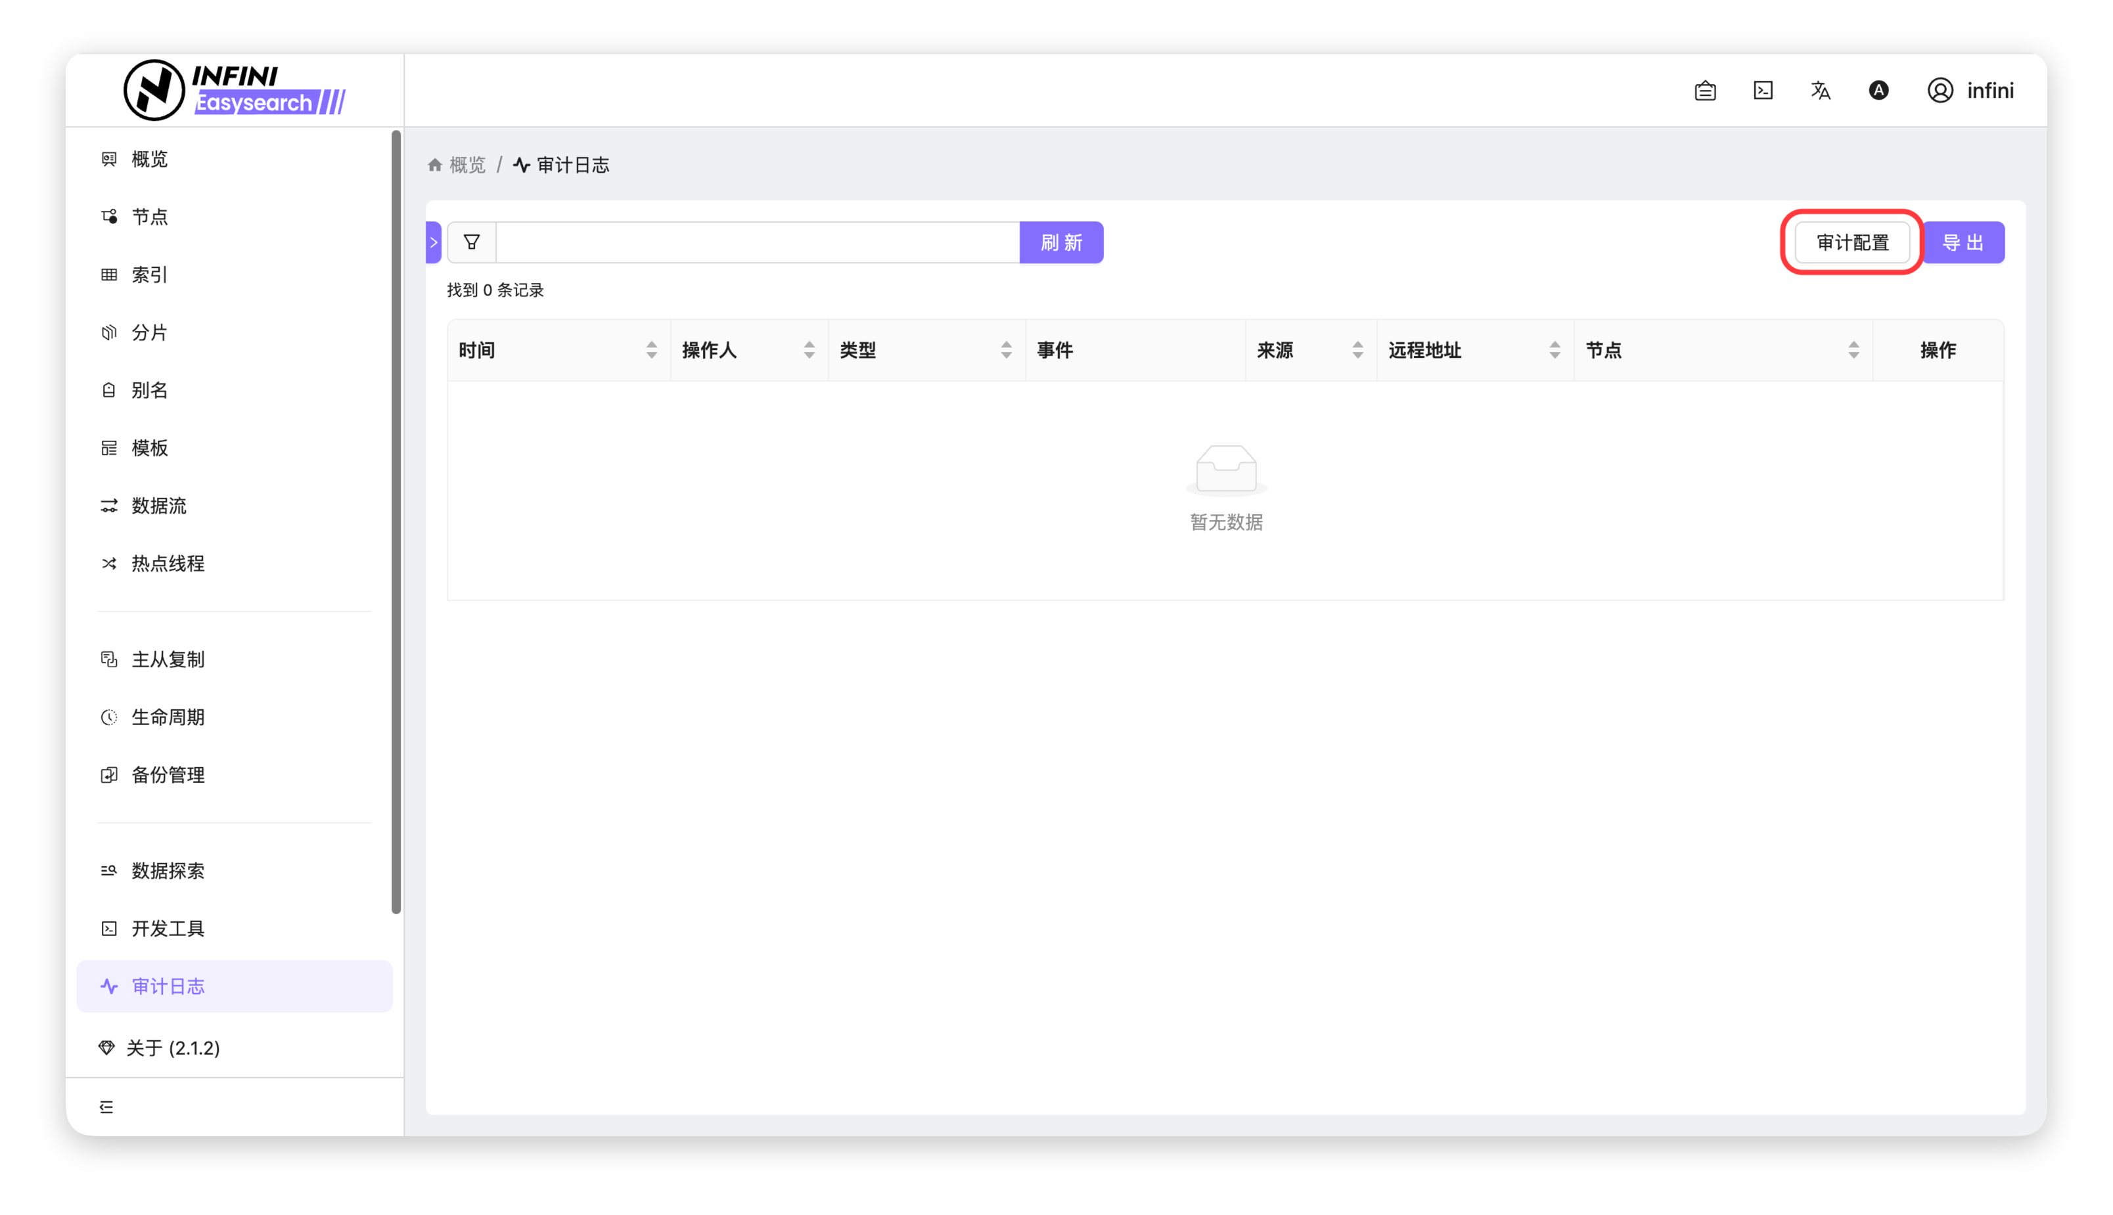Click the 导出 export button

(x=1963, y=242)
